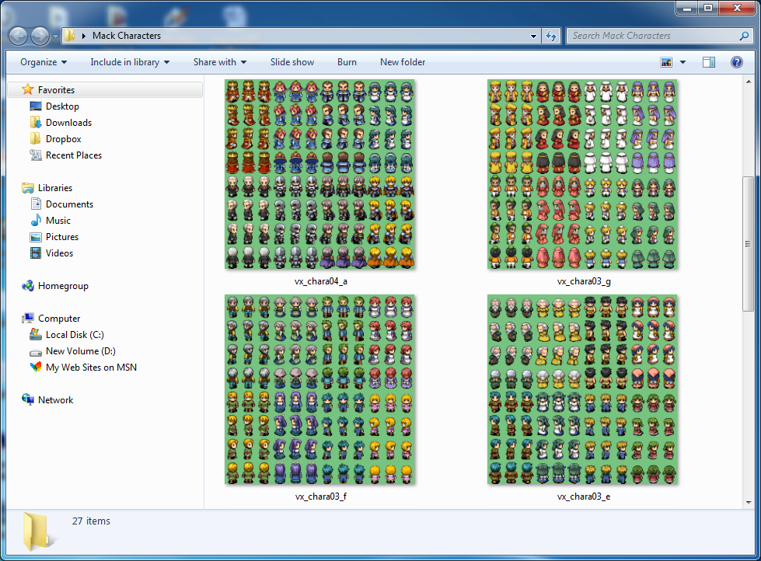Screen dimensions: 761x561
Task: Click the Downloads folder icon
Action: point(36,122)
